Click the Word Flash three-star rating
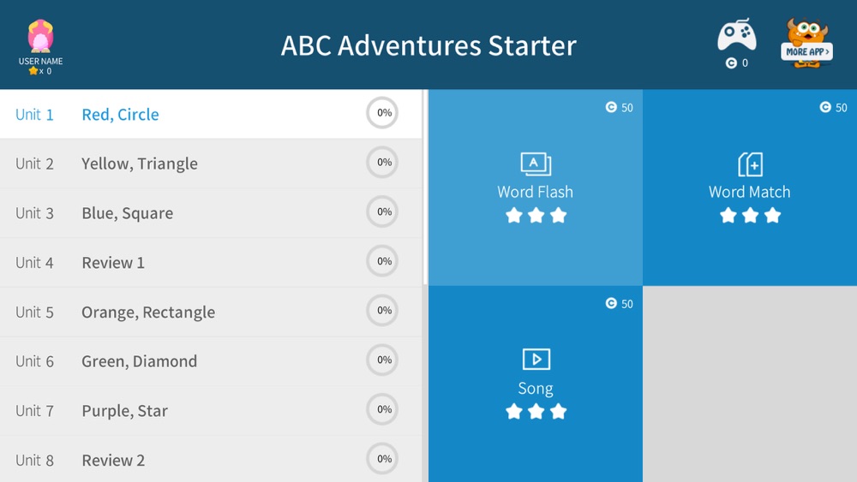Screen dimensions: 857x482 pos(536,216)
